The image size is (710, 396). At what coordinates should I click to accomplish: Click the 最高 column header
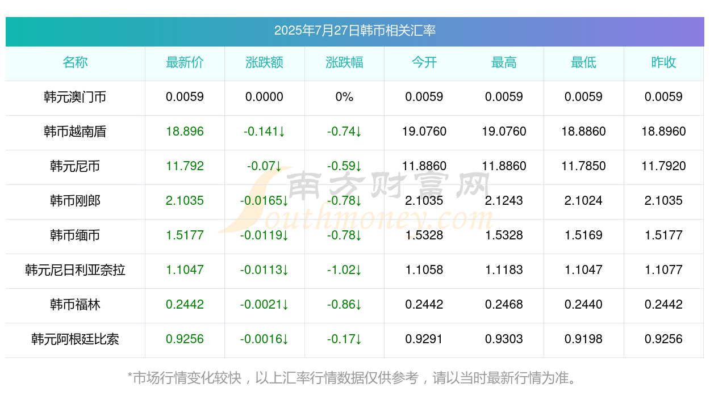504,62
